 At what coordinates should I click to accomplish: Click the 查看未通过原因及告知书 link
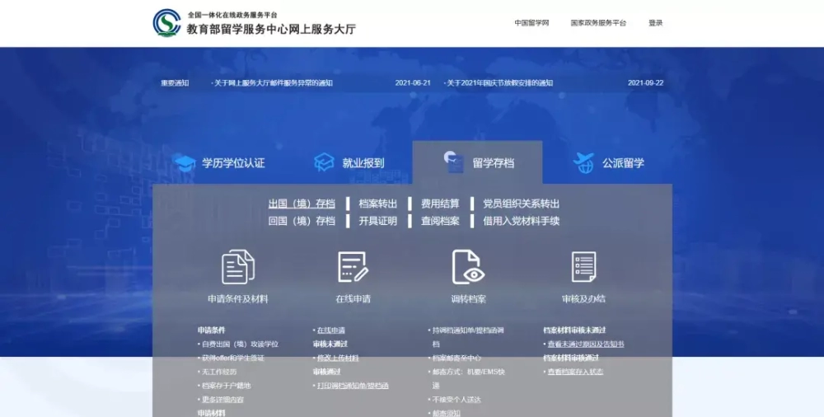tap(586, 344)
